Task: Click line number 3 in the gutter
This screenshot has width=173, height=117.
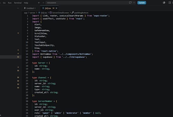Action: coord(27,22)
